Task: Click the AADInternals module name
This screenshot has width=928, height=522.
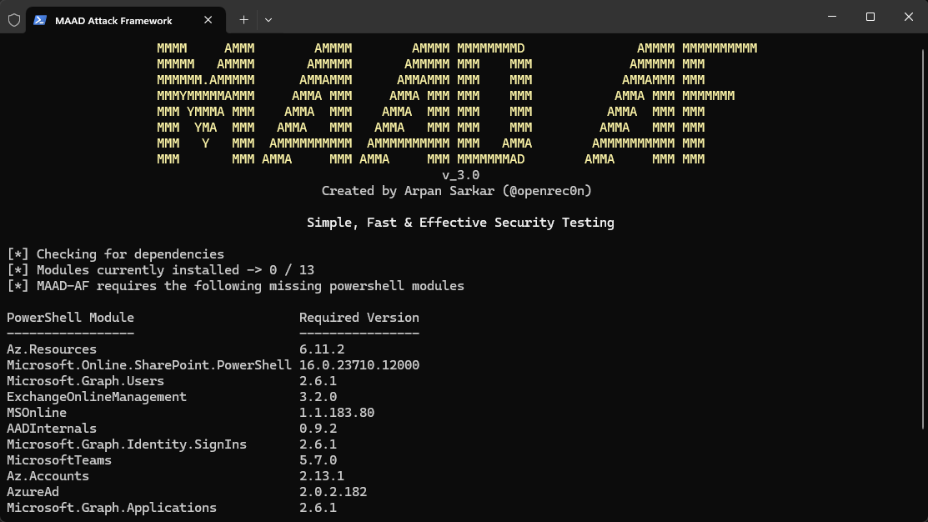Action: [x=52, y=429]
